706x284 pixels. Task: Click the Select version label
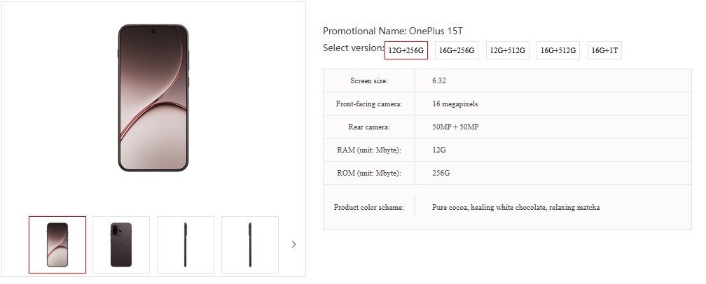pos(353,48)
